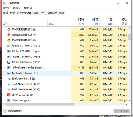The width and height of the screenshot is (133, 117).
Task: Click the 7.3 MB memory value
Action: 94,79
